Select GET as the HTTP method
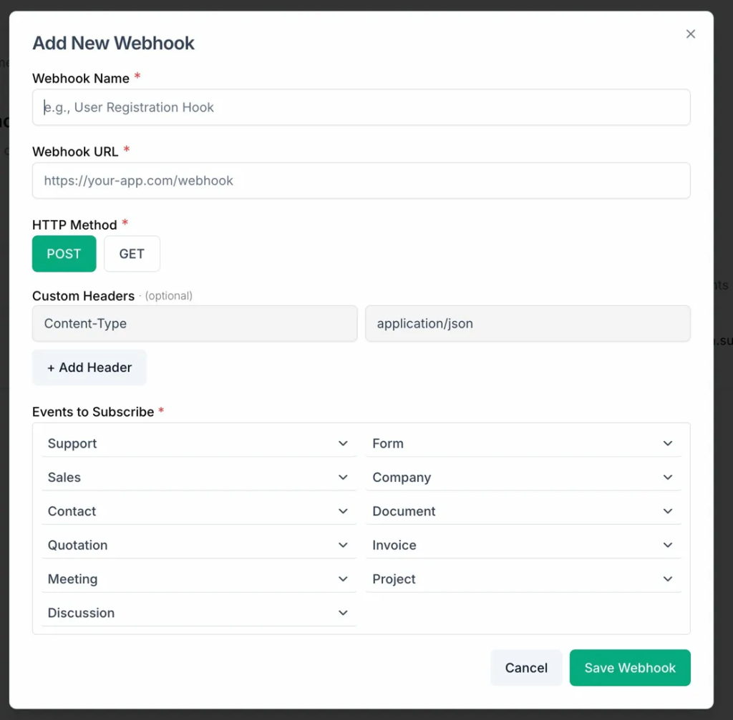Image resolution: width=733 pixels, height=720 pixels. 132,254
